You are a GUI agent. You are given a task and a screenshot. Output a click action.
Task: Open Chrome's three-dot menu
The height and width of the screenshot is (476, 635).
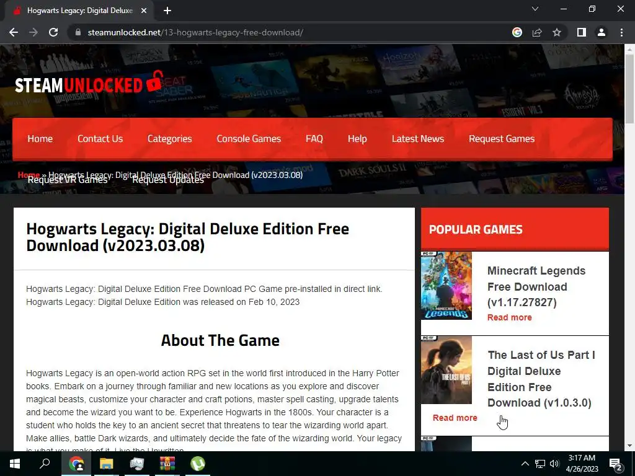[621, 32]
